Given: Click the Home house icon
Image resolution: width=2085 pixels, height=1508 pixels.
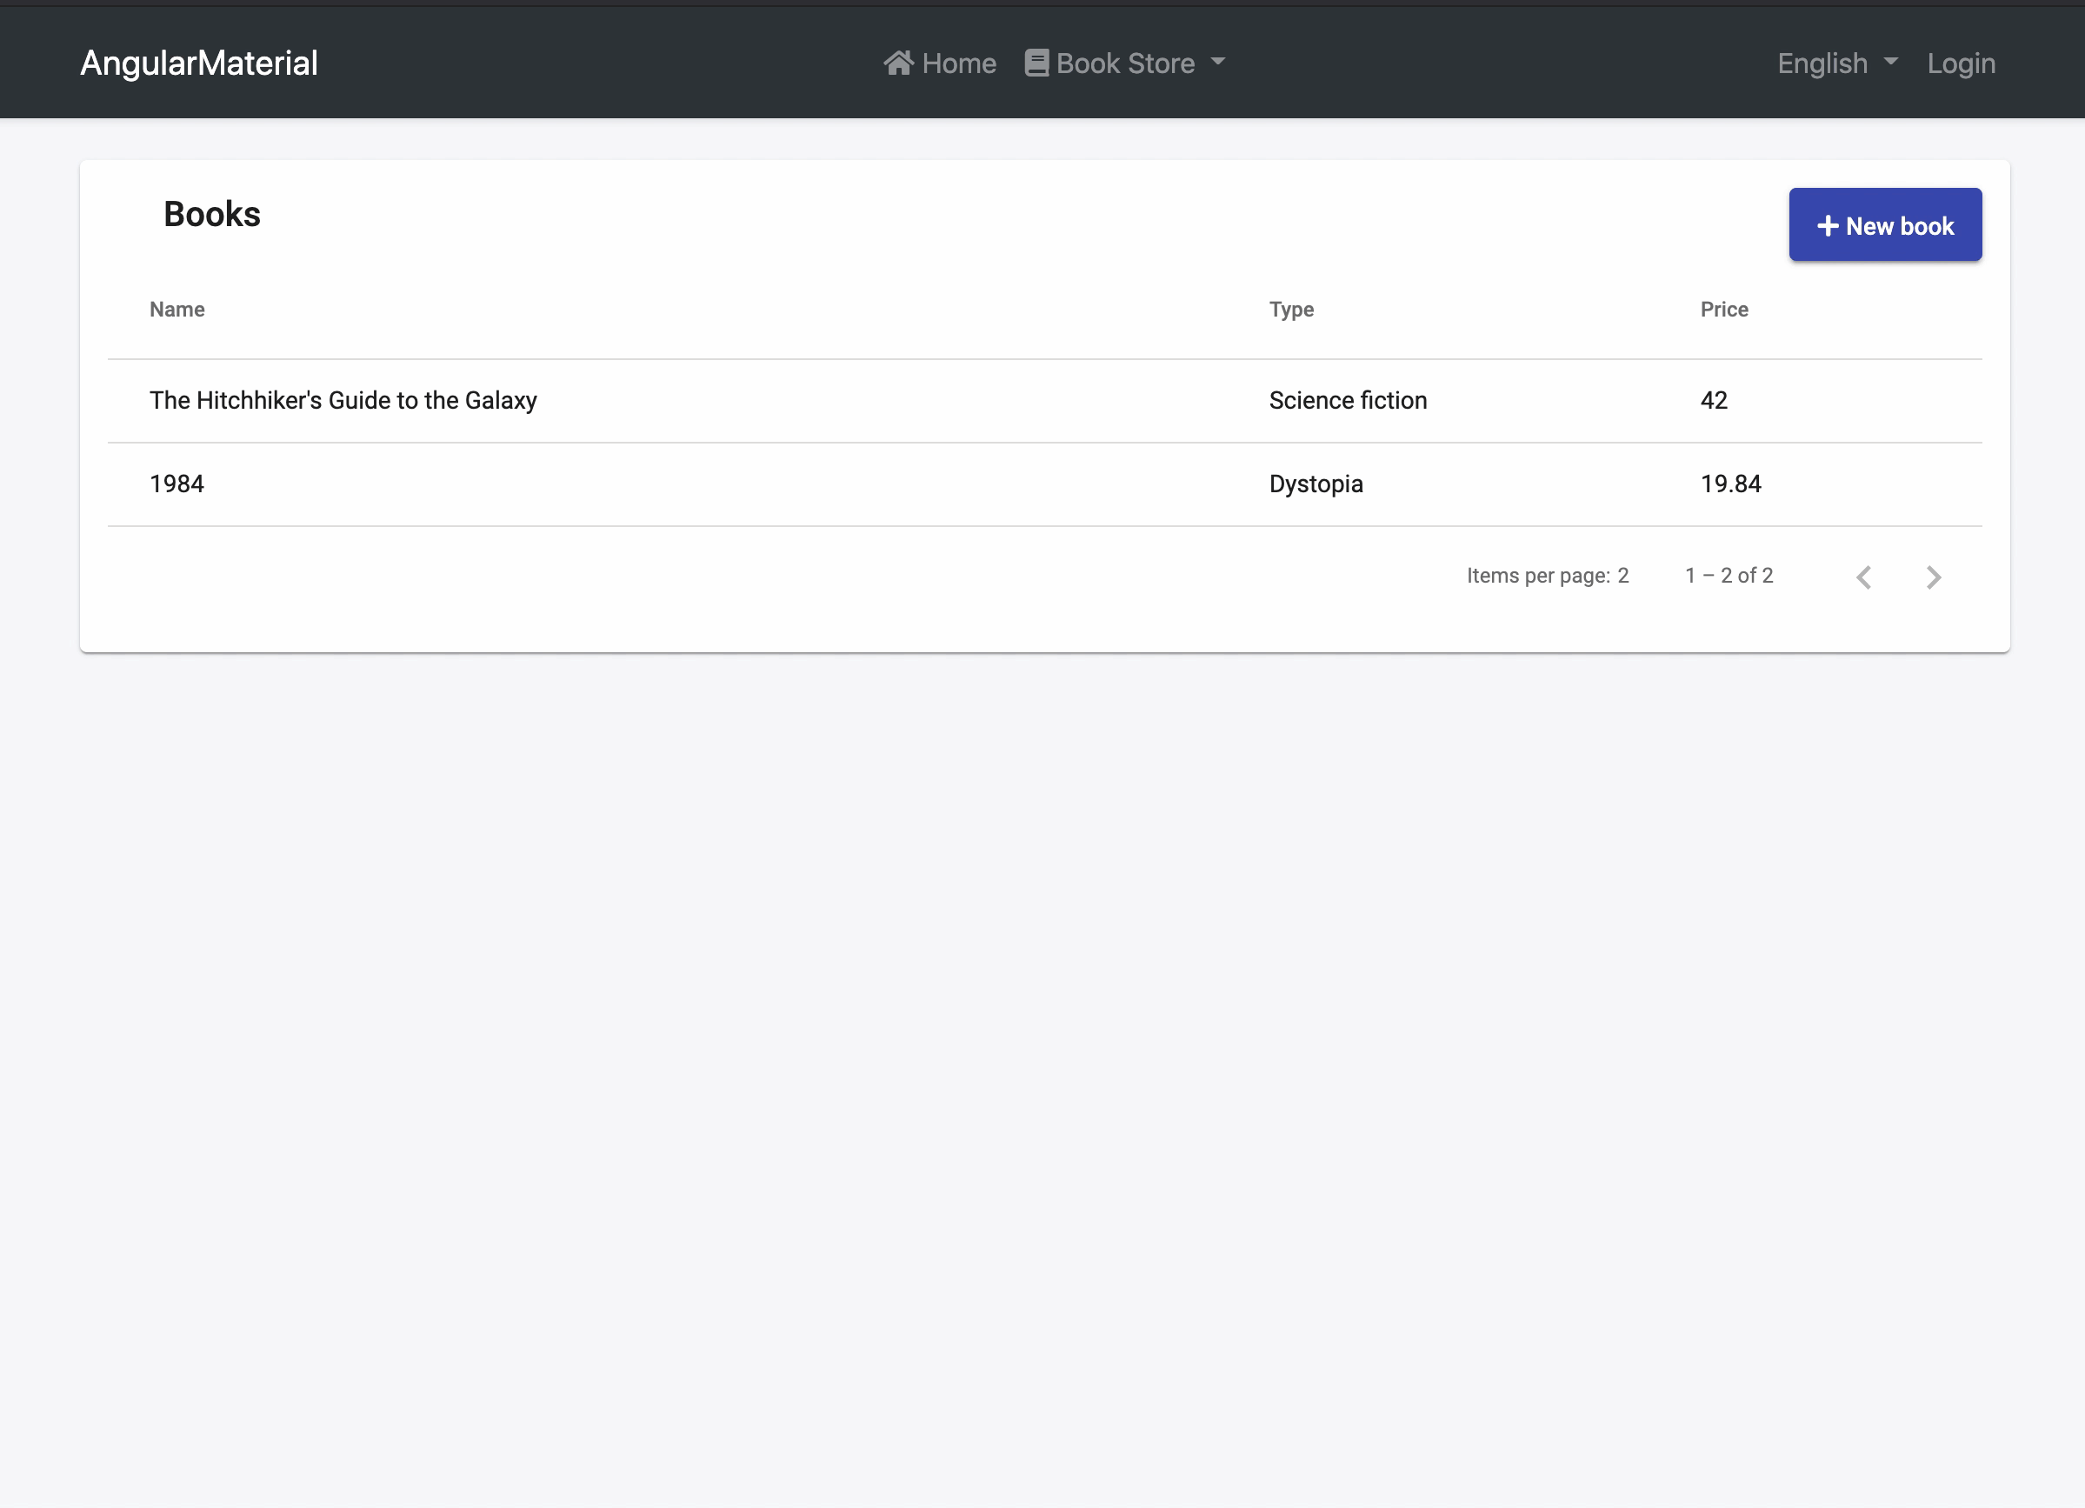Looking at the screenshot, I should tap(898, 63).
